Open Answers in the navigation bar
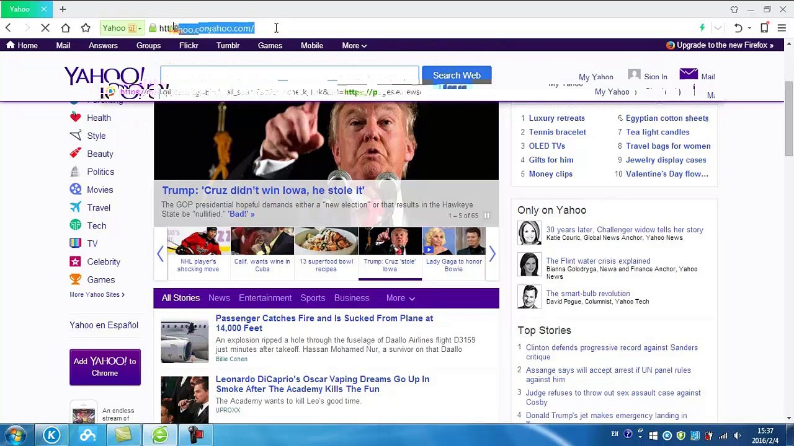 [x=103, y=45]
